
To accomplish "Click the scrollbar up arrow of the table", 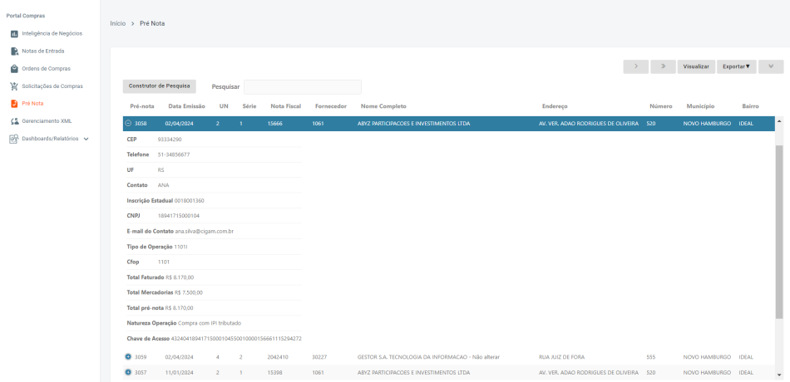I will click(x=779, y=121).
